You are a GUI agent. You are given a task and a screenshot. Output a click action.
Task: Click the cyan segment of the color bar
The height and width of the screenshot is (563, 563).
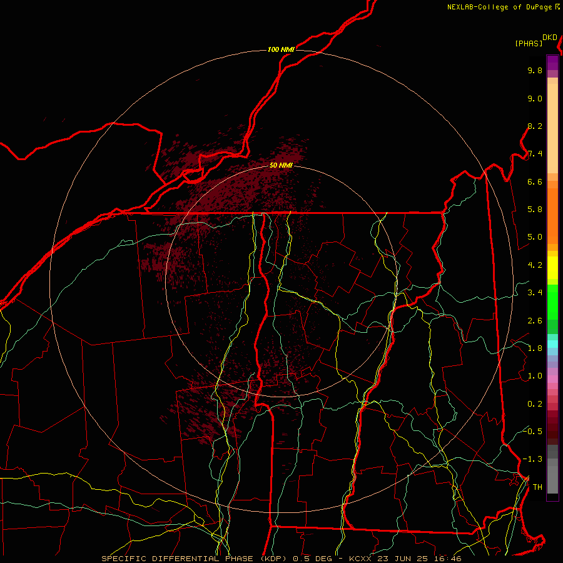coord(552,343)
